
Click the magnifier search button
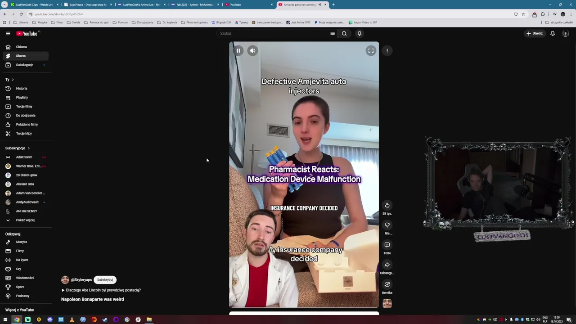pyautogui.click(x=344, y=33)
